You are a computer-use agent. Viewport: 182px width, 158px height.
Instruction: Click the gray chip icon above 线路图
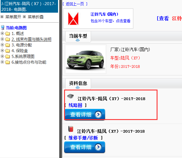point(70,96)
